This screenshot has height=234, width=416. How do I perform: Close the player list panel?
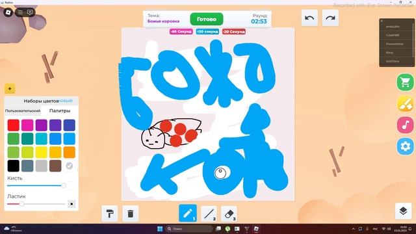point(382,21)
